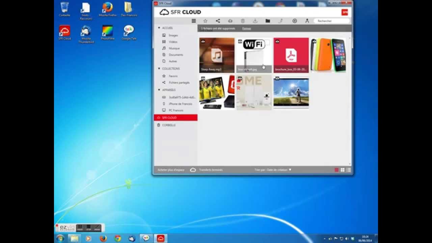Click the cloud upload toolbar icon
This screenshot has height=243, width=432.
(230, 21)
